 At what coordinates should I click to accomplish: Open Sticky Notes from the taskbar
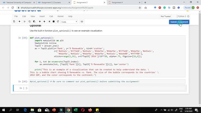coord(97,110)
